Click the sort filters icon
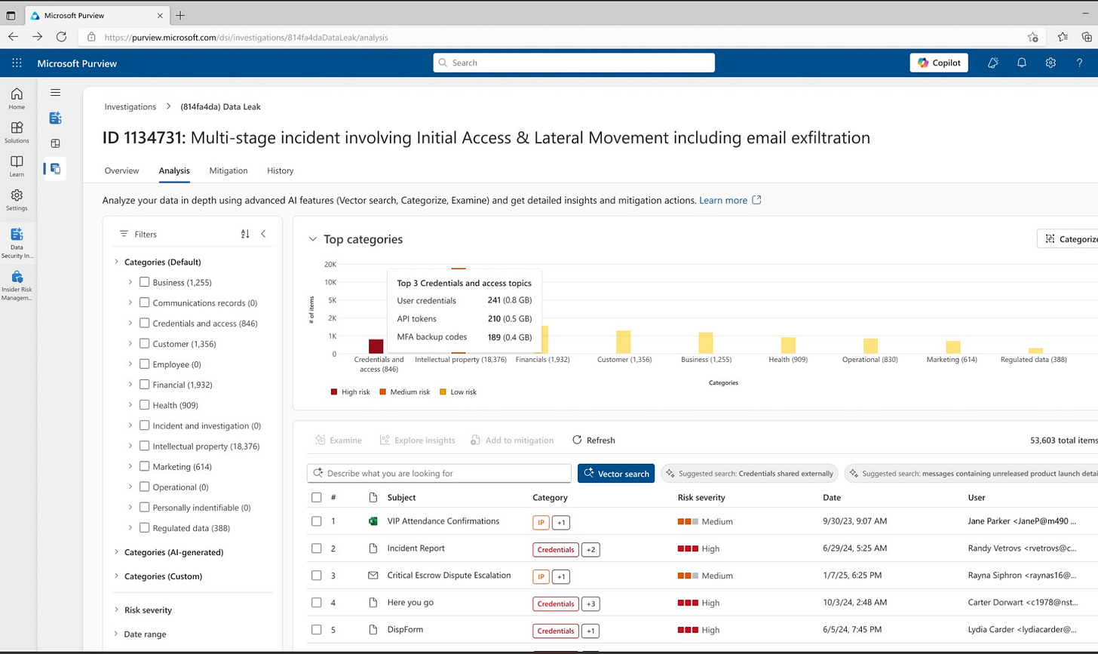This screenshot has height=654, width=1098. tap(245, 234)
